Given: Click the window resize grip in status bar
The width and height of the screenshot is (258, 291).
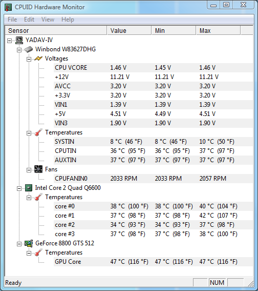Looking at the screenshot, I should (x=251, y=284).
